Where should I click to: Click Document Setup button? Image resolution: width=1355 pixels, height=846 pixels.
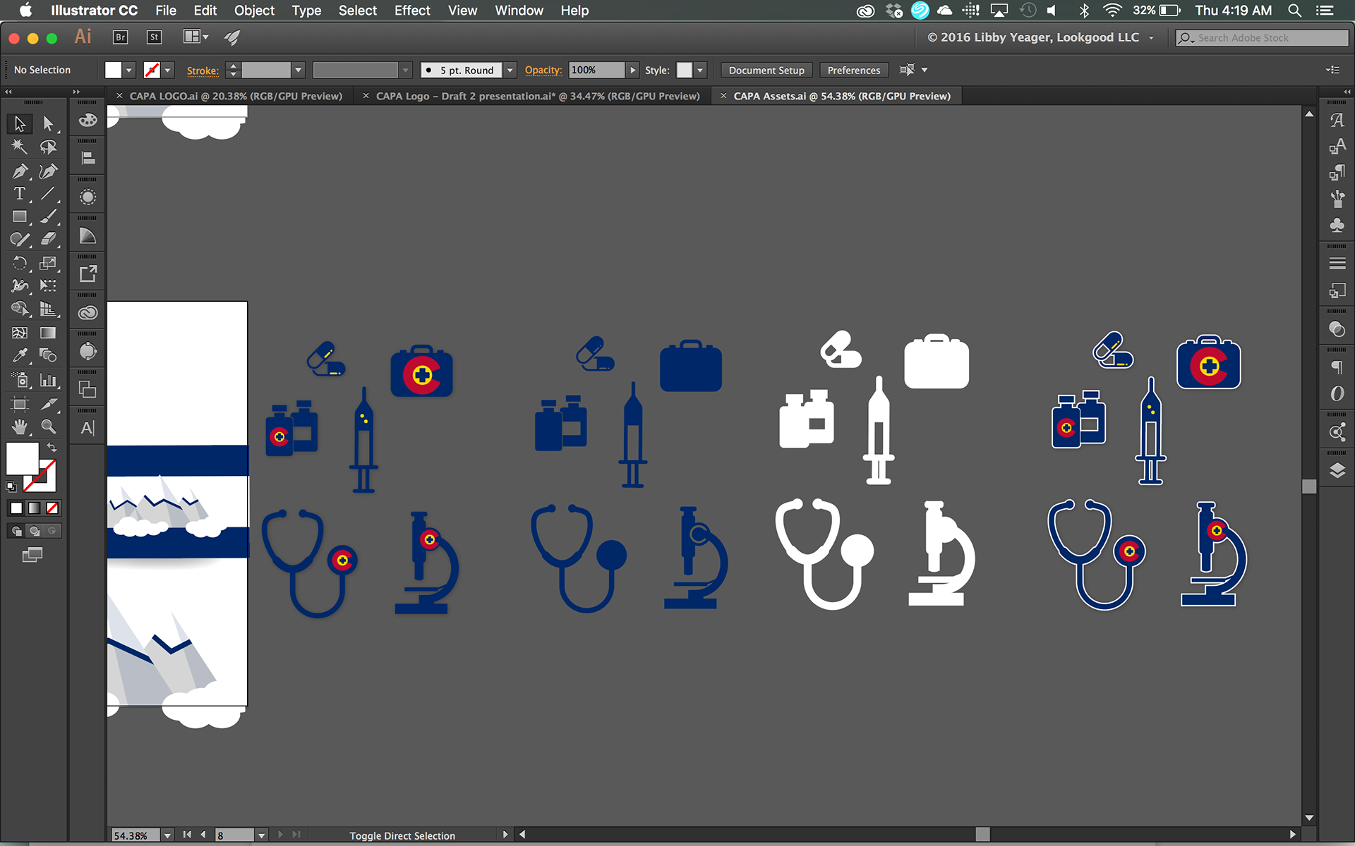coord(766,70)
